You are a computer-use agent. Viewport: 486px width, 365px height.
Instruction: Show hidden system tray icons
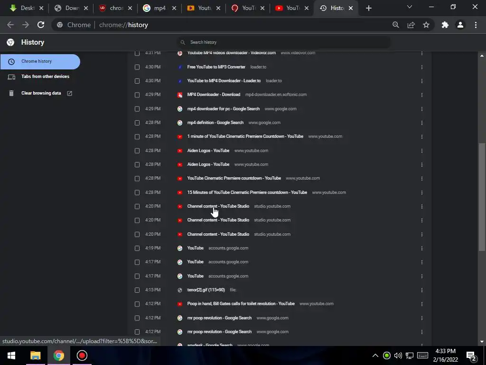(375, 355)
